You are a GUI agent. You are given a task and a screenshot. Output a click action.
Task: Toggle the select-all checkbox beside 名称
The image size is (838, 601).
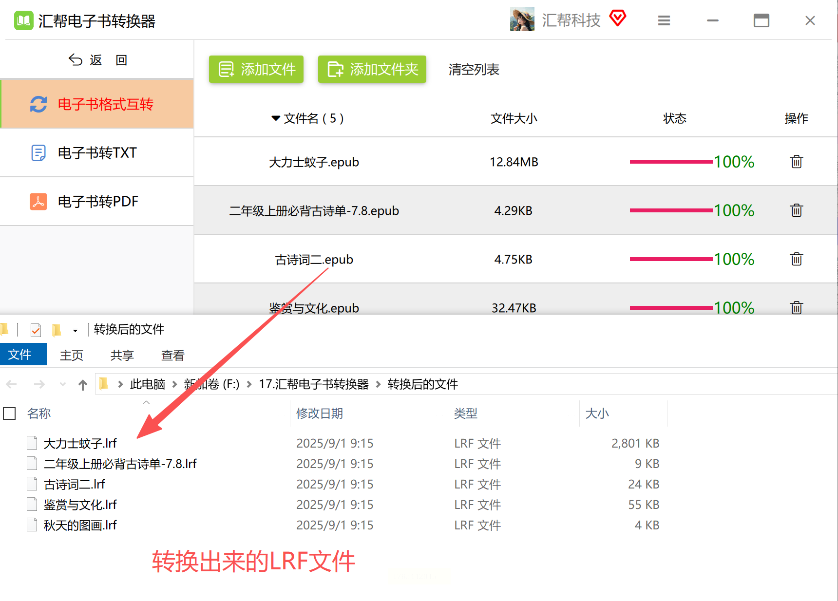pyautogui.click(x=10, y=413)
